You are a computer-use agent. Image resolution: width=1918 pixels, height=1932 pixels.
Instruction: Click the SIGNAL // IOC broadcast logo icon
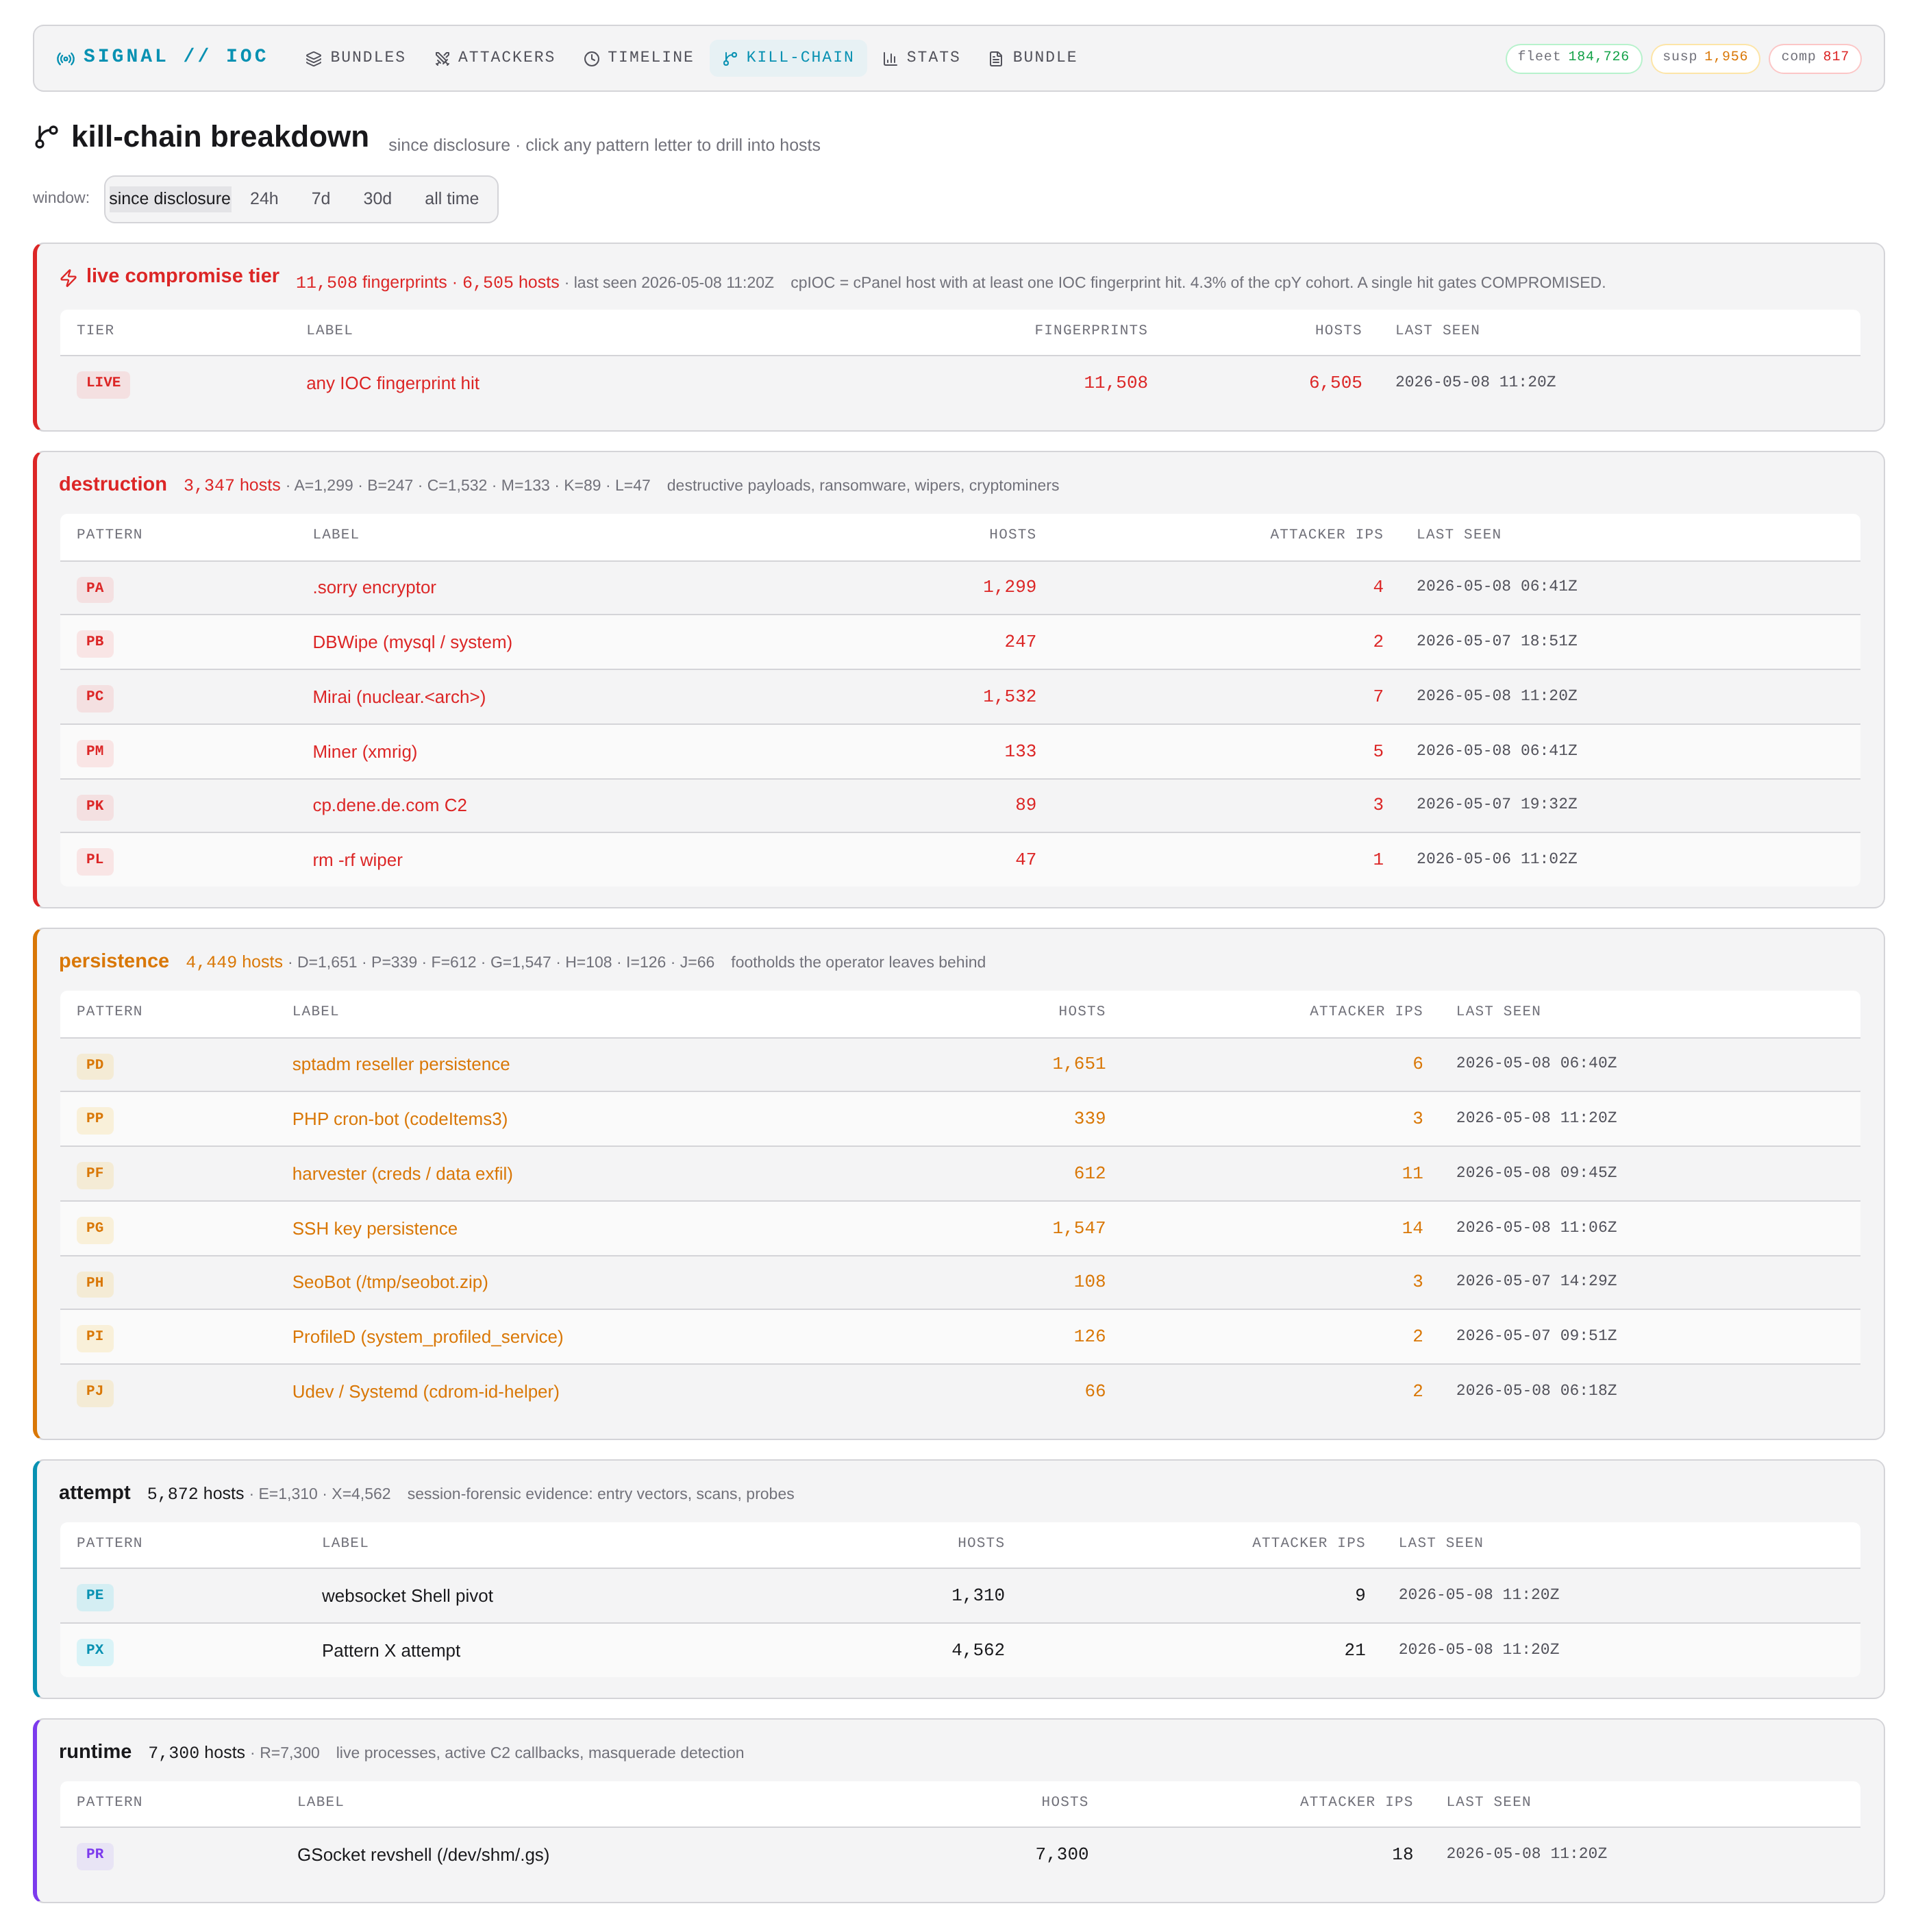pyautogui.click(x=66, y=59)
